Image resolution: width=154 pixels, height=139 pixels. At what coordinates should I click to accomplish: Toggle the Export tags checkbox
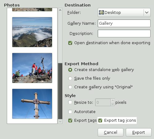click(70, 120)
